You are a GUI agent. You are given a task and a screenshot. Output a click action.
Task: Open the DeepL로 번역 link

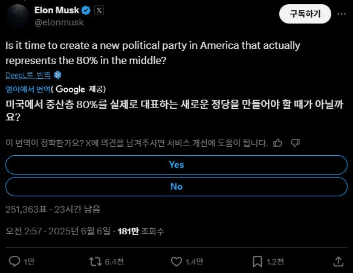tap(28, 75)
